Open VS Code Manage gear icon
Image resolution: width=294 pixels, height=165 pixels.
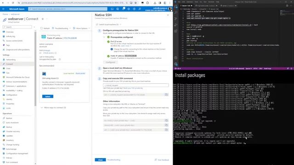[x=176, y=64]
